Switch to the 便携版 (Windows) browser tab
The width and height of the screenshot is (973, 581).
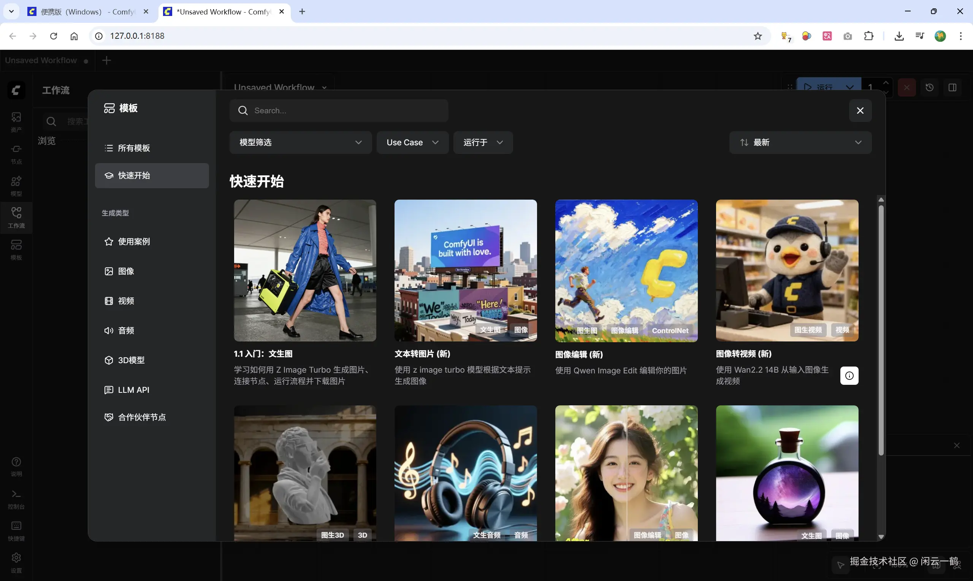(x=87, y=12)
